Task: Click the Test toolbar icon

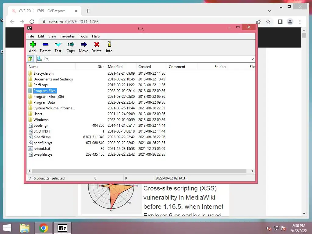Action: click(x=58, y=44)
